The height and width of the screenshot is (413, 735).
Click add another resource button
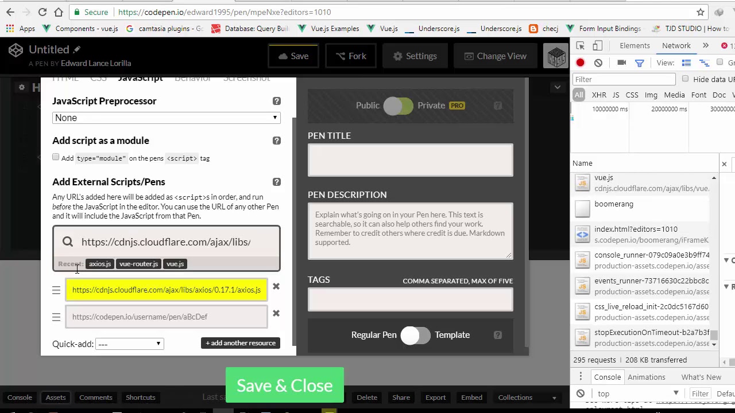241,343
